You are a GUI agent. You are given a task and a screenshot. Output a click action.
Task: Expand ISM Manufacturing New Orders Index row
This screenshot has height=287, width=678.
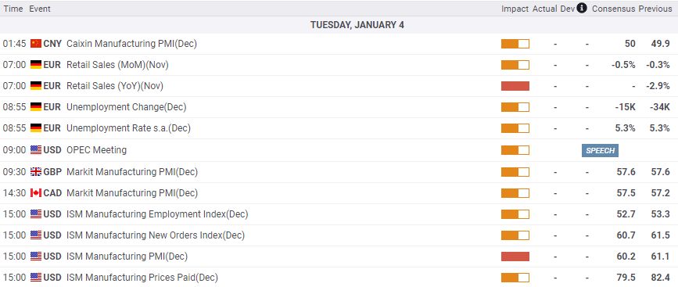(339, 235)
